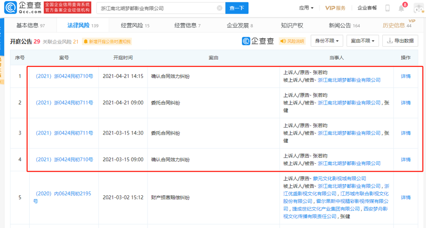Click the 风险说明 speaker badge
Screen dimensions: 426x228
click(x=292, y=41)
